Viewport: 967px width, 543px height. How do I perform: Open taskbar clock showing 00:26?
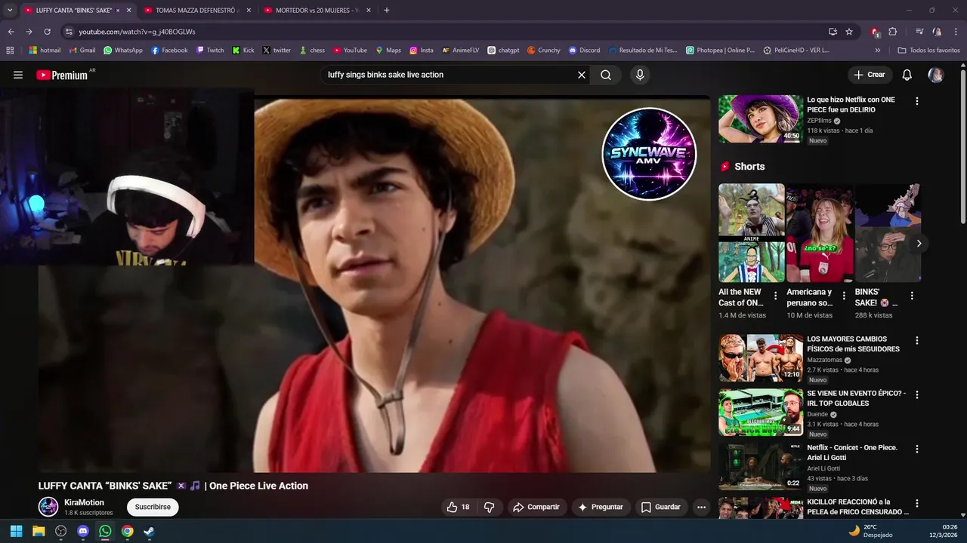pos(944,531)
